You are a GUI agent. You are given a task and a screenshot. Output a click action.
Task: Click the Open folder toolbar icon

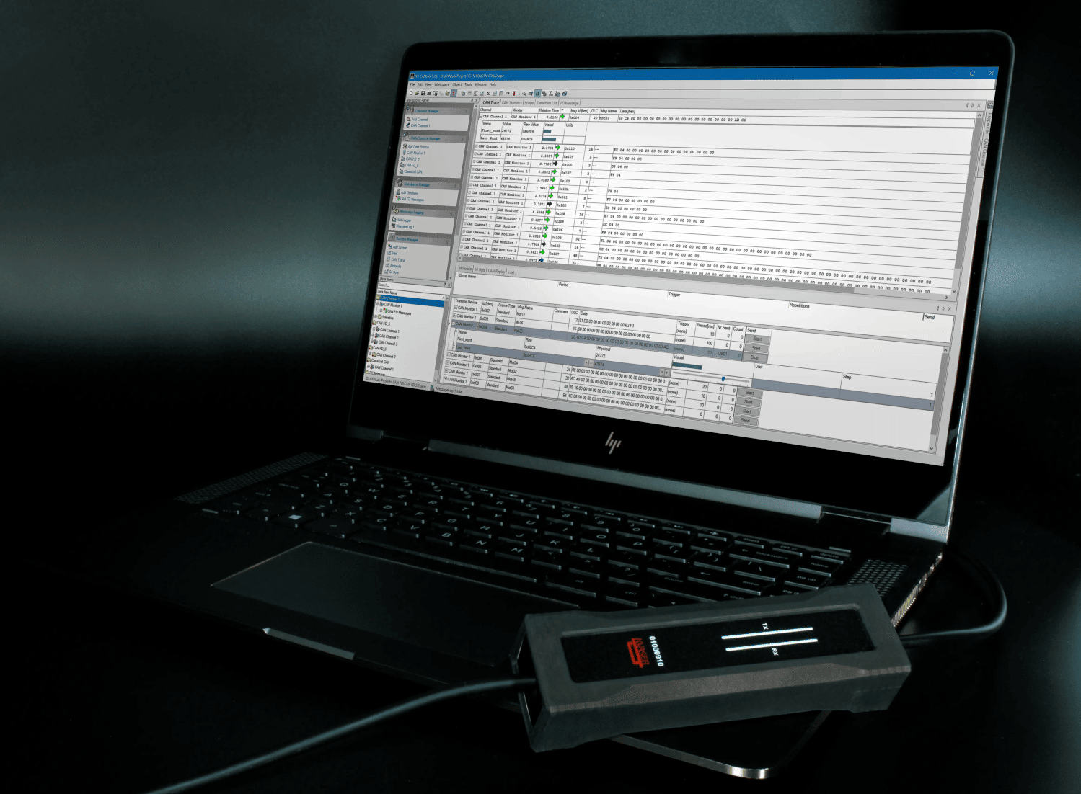tap(417, 93)
